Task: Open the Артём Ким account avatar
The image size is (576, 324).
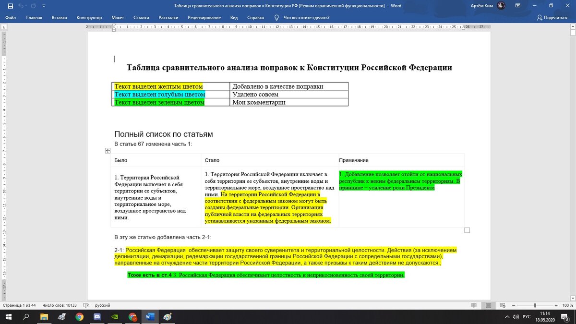Action: [x=501, y=5]
